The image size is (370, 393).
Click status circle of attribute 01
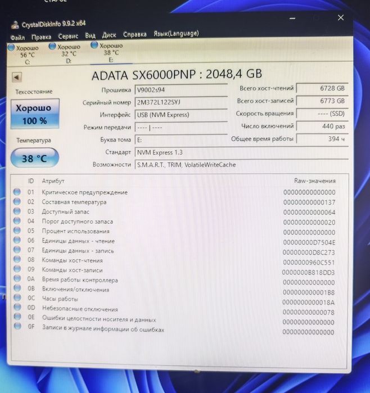[x=17, y=192]
